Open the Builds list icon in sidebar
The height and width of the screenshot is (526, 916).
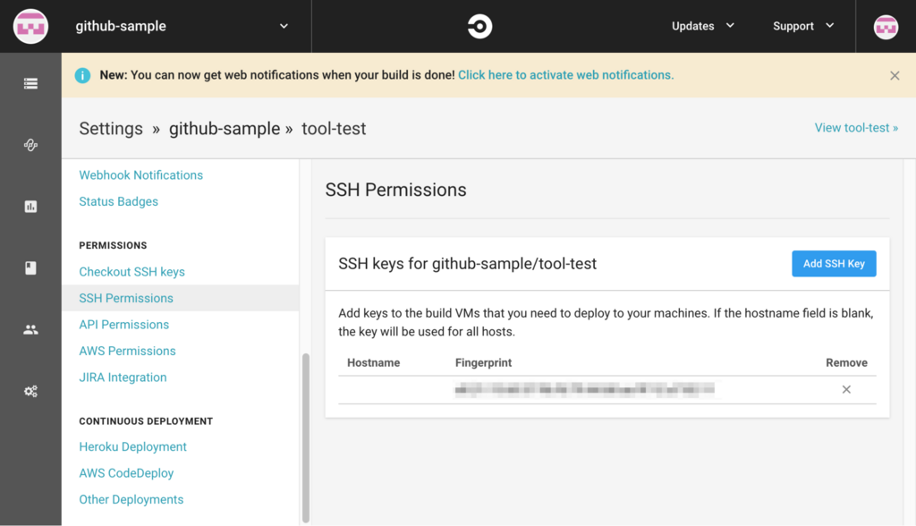[30, 83]
